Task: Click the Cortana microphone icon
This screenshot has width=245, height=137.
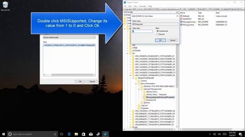Action: click(55, 134)
